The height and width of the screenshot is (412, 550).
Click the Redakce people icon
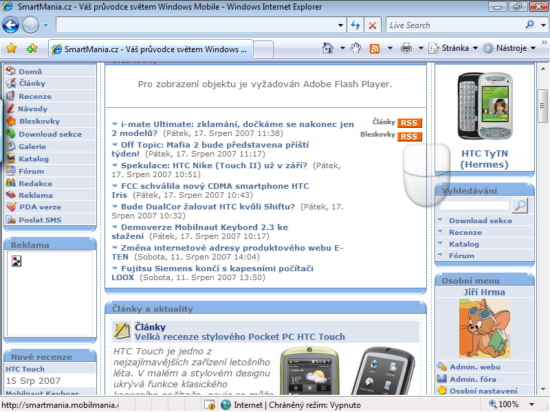click(11, 183)
